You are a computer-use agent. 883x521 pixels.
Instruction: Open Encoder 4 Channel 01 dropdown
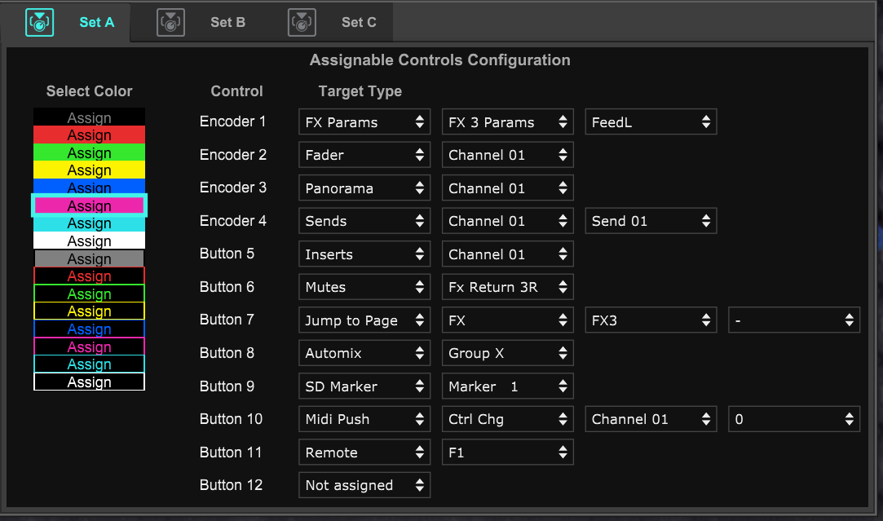pyautogui.click(x=507, y=221)
